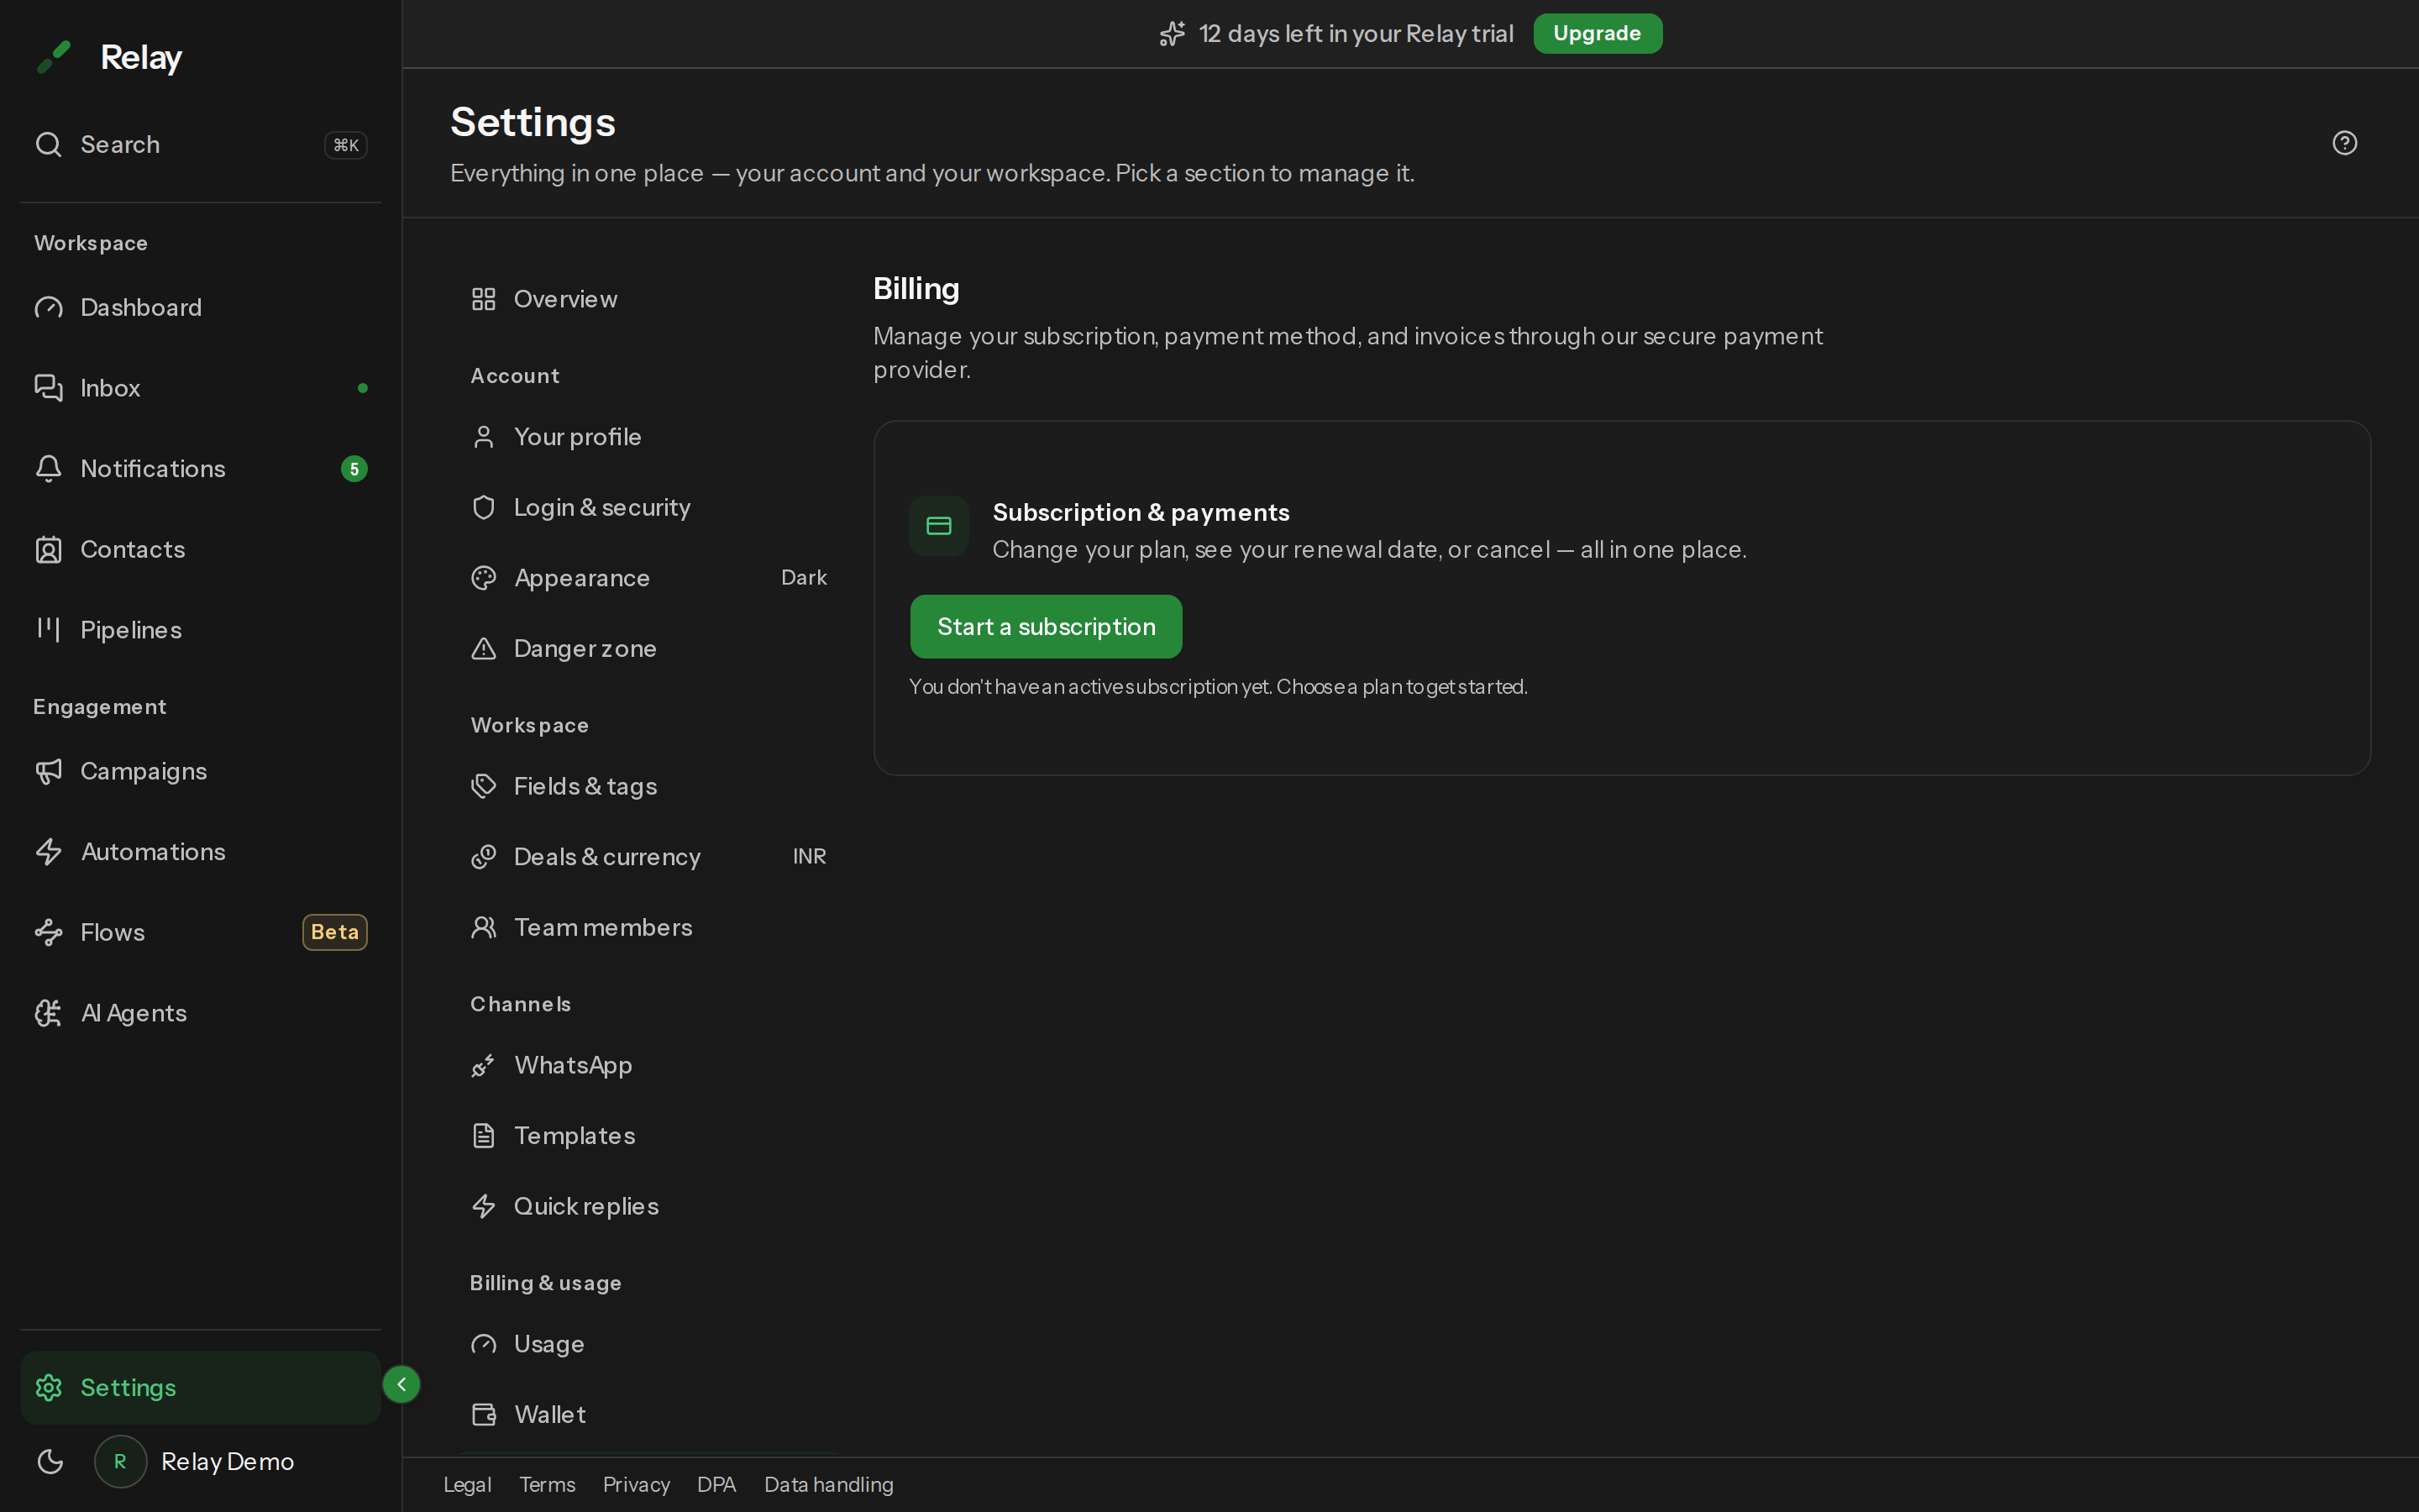
Task: Open AI Agents page
Action: tap(200, 1013)
